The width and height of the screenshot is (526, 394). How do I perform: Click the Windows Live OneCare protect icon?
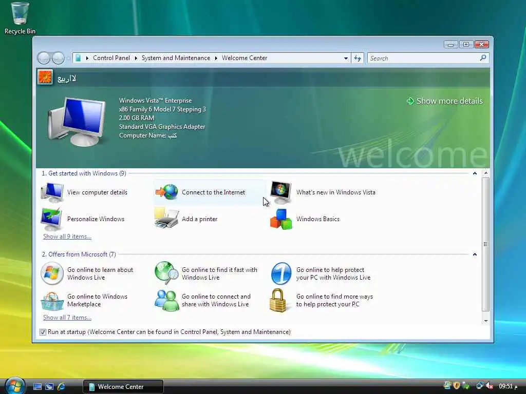click(281, 273)
